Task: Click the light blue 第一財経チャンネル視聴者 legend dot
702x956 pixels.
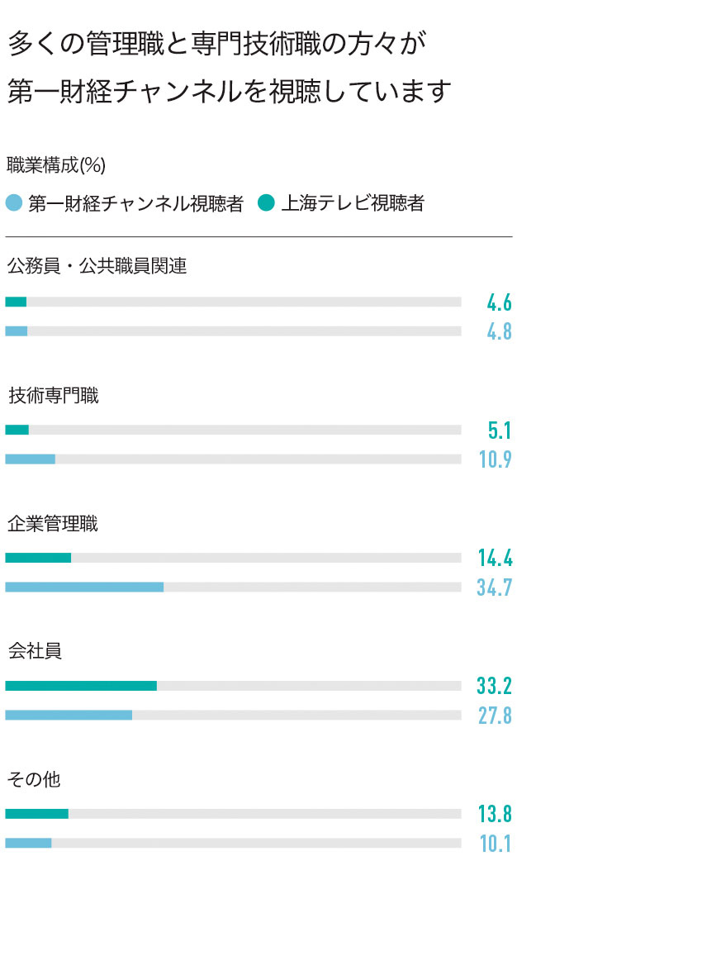Action: (x=14, y=202)
